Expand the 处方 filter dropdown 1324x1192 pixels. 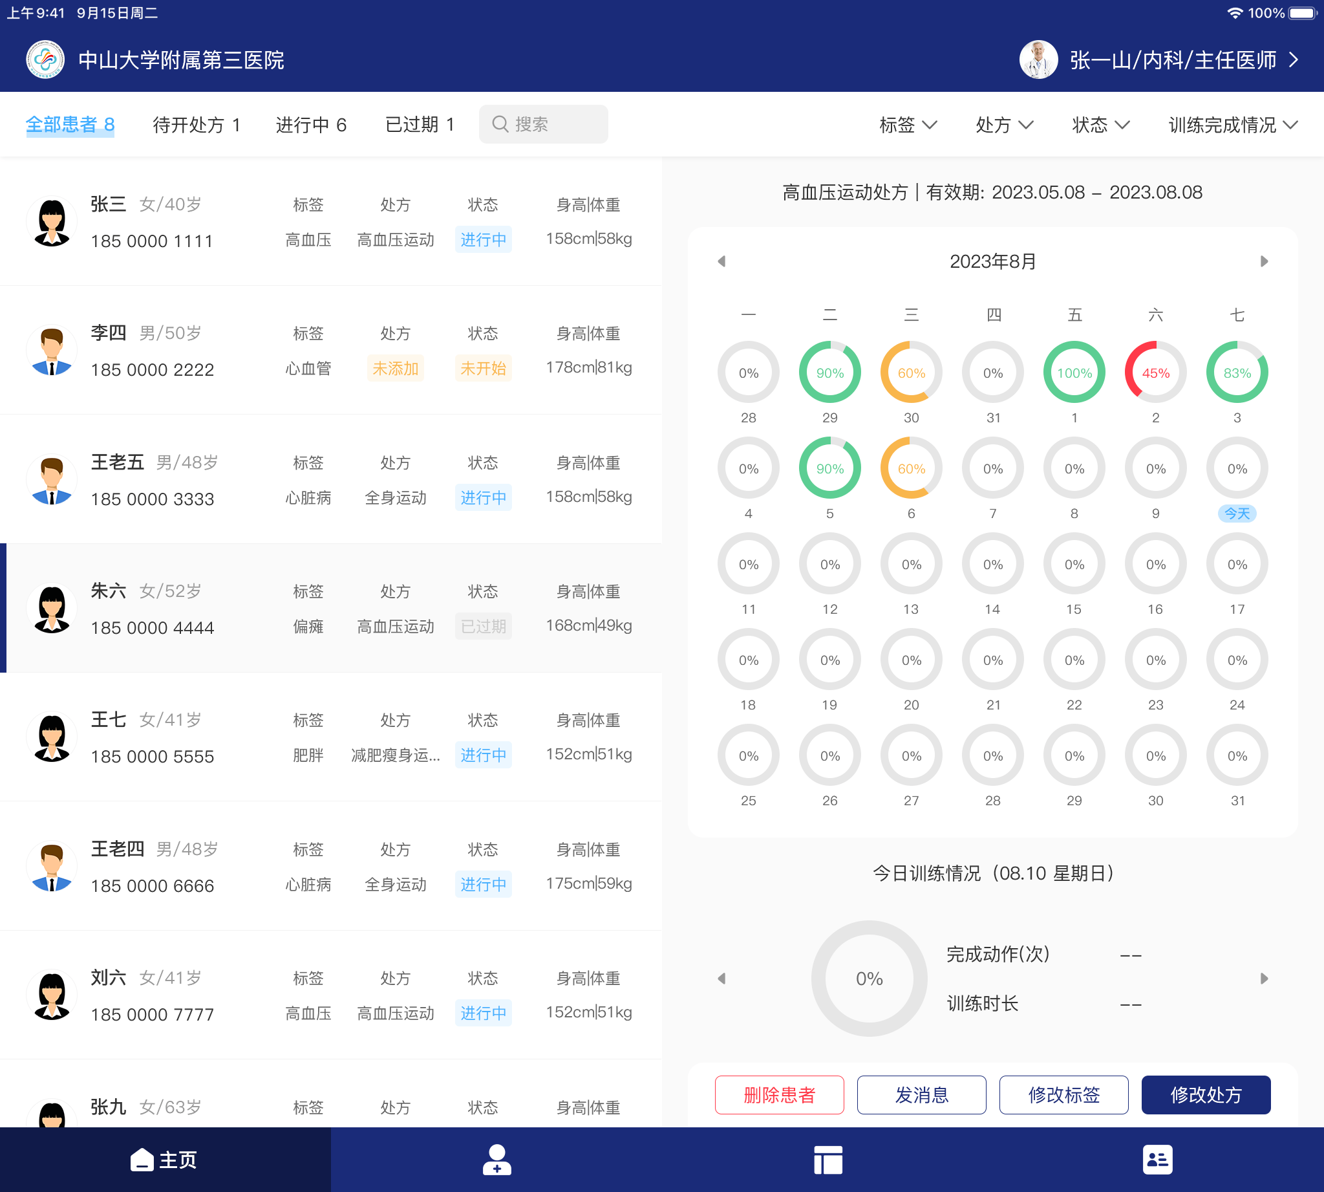[x=1005, y=124]
